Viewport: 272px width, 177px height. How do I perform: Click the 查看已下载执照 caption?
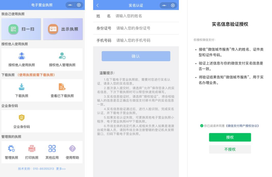[62, 96]
